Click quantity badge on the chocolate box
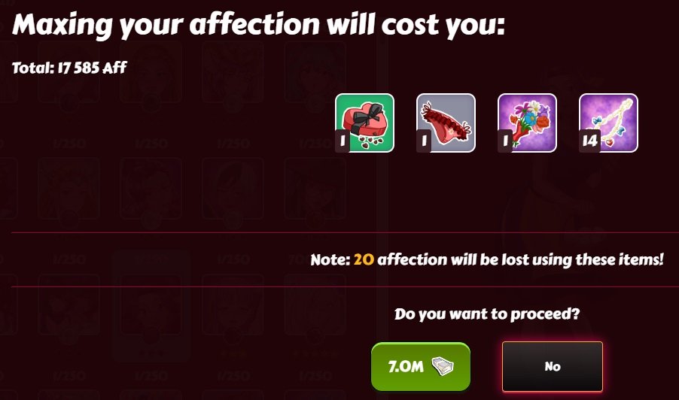The image size is (679, 400). click(x=343, y=141)
